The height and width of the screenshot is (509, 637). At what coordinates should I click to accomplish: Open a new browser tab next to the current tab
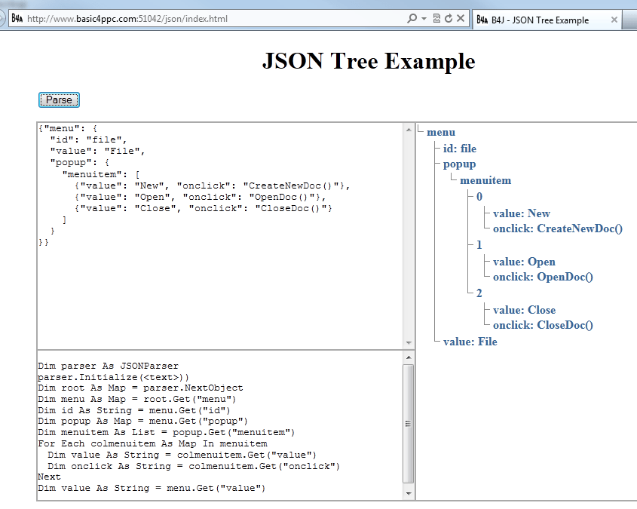(x=630, y=20)
